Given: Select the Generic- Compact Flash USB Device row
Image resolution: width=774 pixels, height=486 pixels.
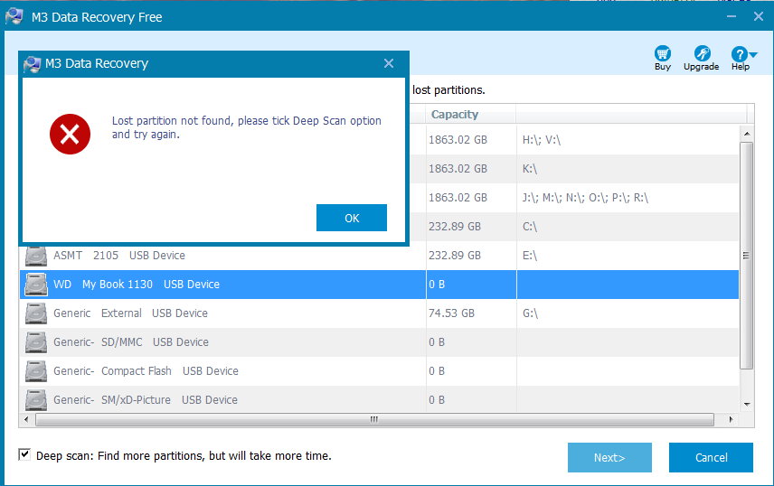Looking at the screenshot, I should (379, 371).
